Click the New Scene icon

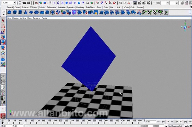(x=20, y=3)
